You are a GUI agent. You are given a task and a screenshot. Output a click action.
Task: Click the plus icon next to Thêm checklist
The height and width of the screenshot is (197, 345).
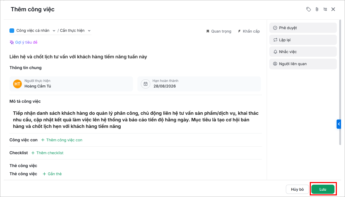coord(33,153)
